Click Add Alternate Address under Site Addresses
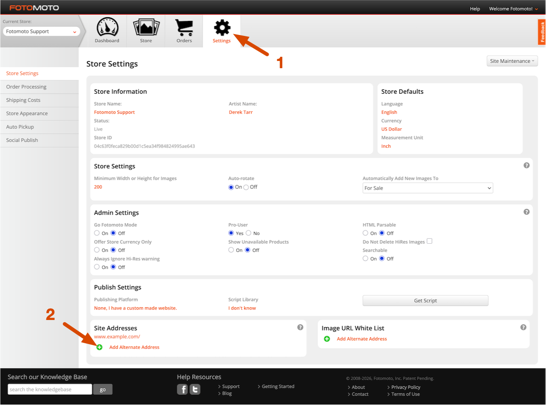Viewport: 546px width, 405px height. tap(134, 347)
